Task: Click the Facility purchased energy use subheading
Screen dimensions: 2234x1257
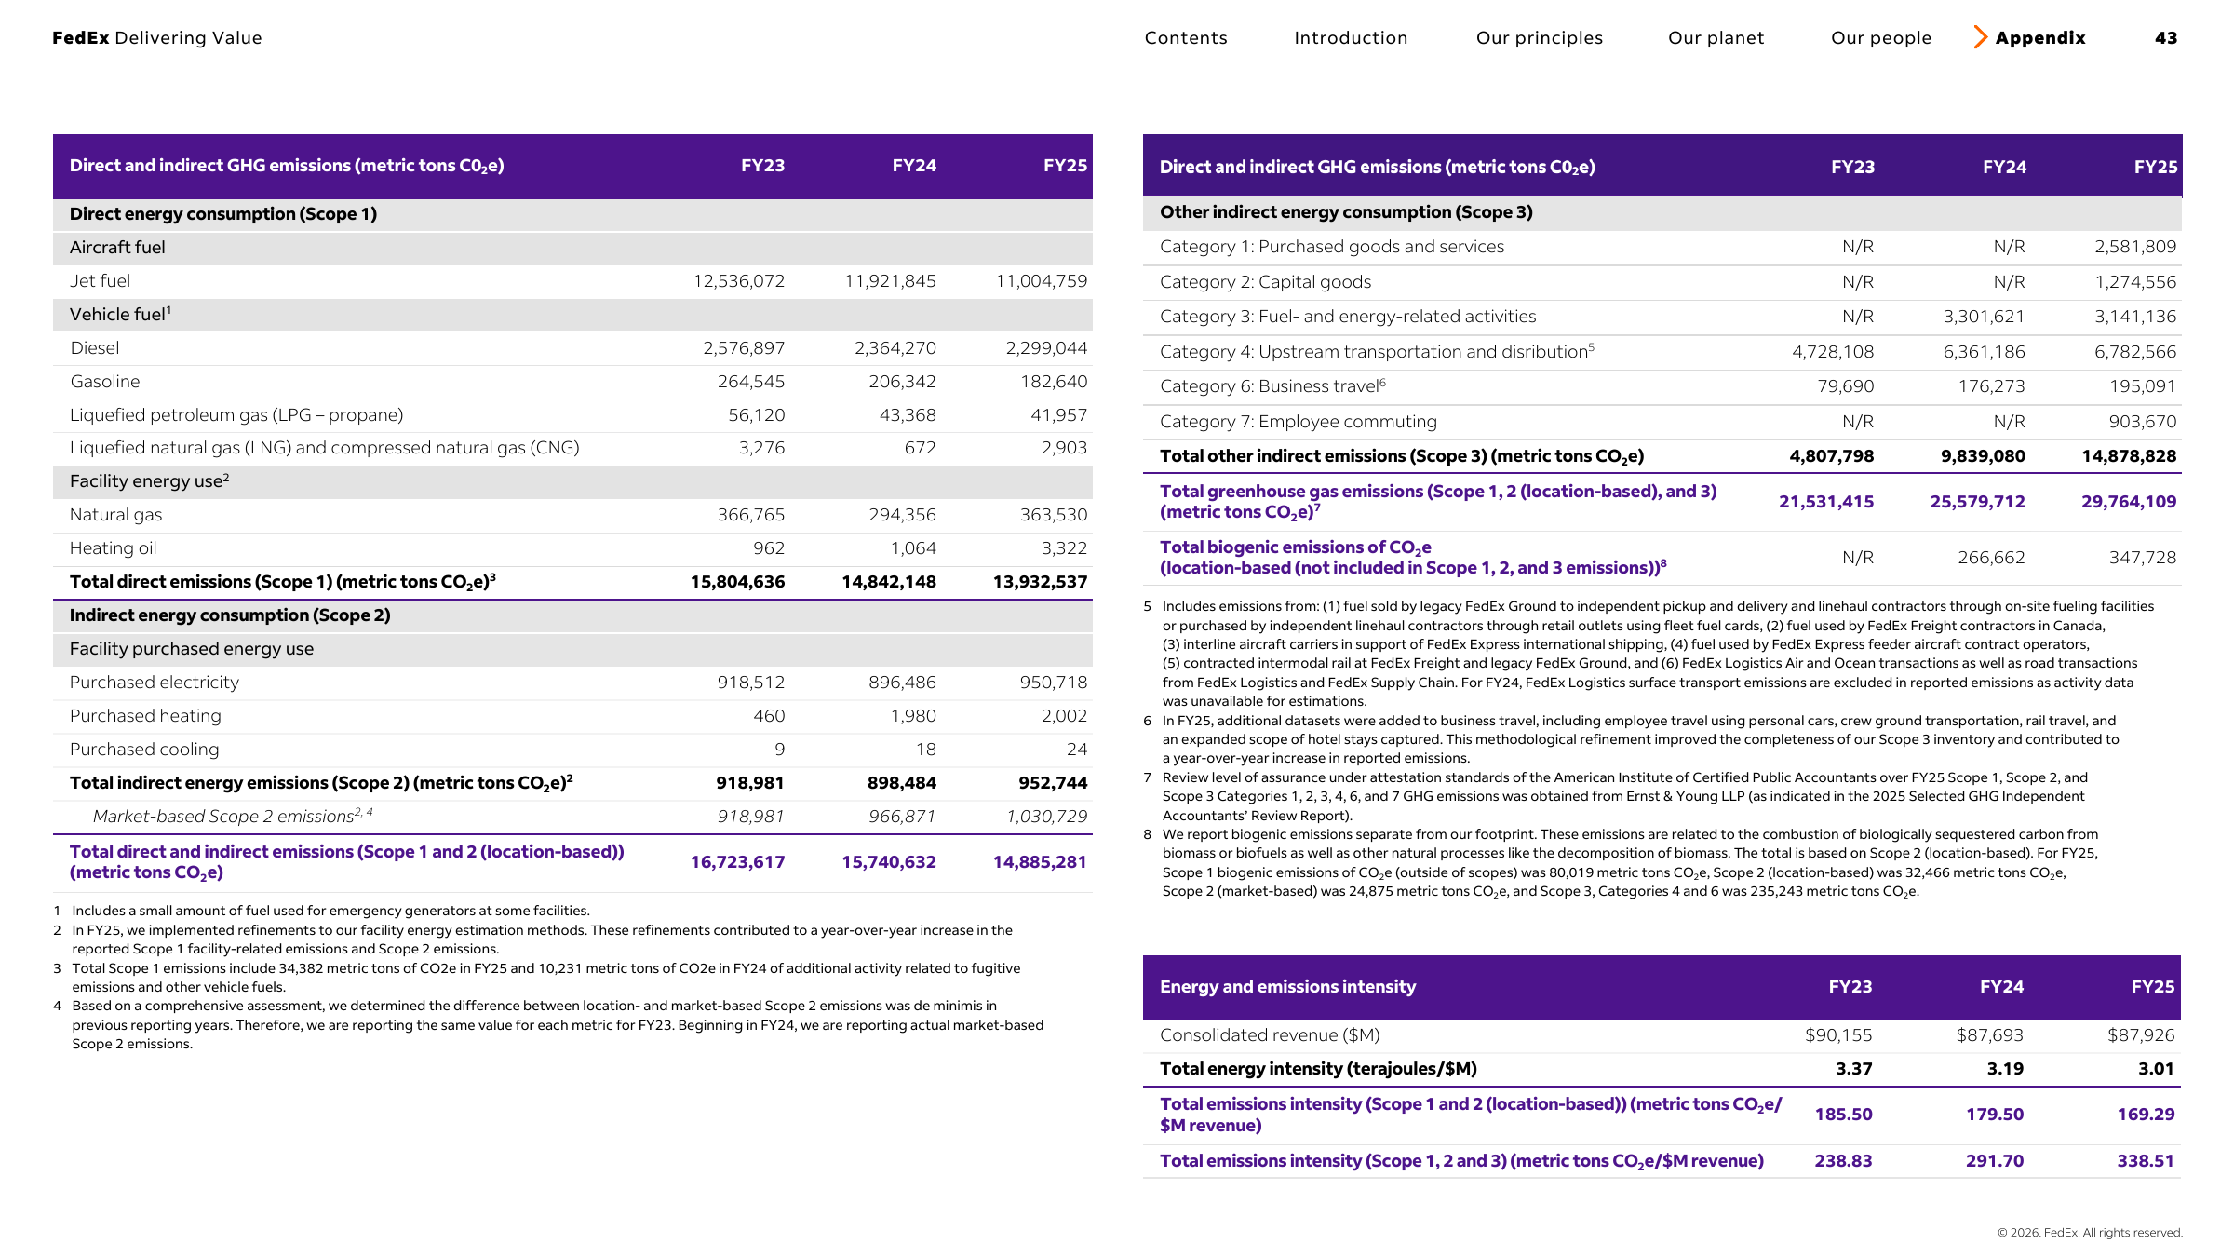Action: (x=192, y=649)
